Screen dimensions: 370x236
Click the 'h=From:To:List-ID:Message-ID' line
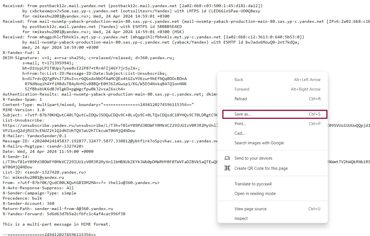tap(95, 73)
